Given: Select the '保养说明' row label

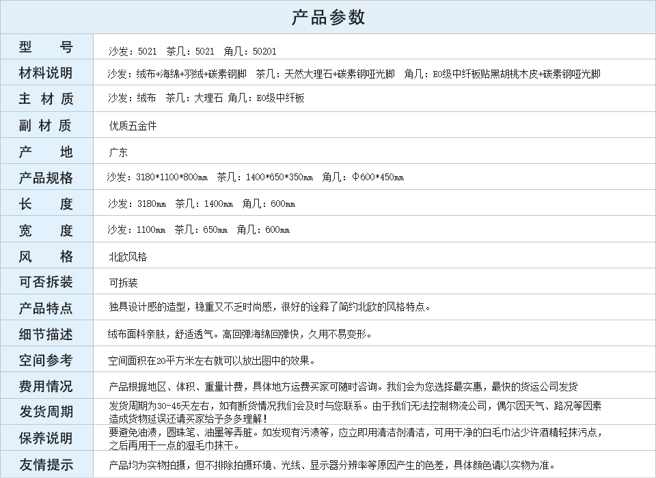Looking at the screenshot, I should pos(46,438).
